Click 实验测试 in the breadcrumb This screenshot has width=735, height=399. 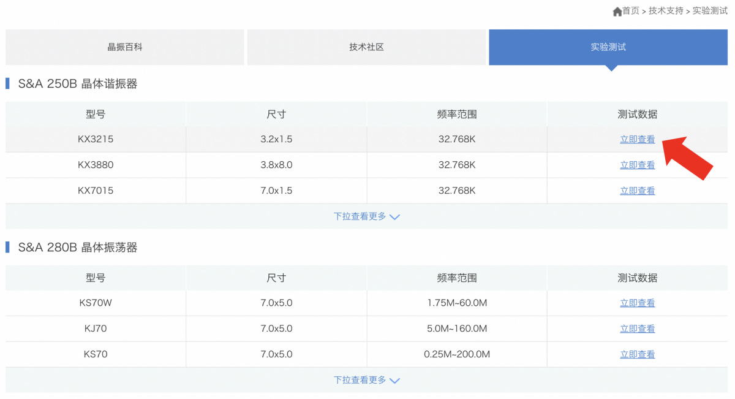pos(710,11)
